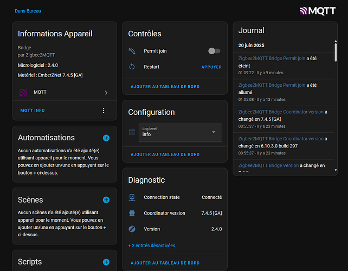The width and height of the screenshot is (348, 271).
Task: Add Contrôles card to dashboard
Action: coord(165,87)
